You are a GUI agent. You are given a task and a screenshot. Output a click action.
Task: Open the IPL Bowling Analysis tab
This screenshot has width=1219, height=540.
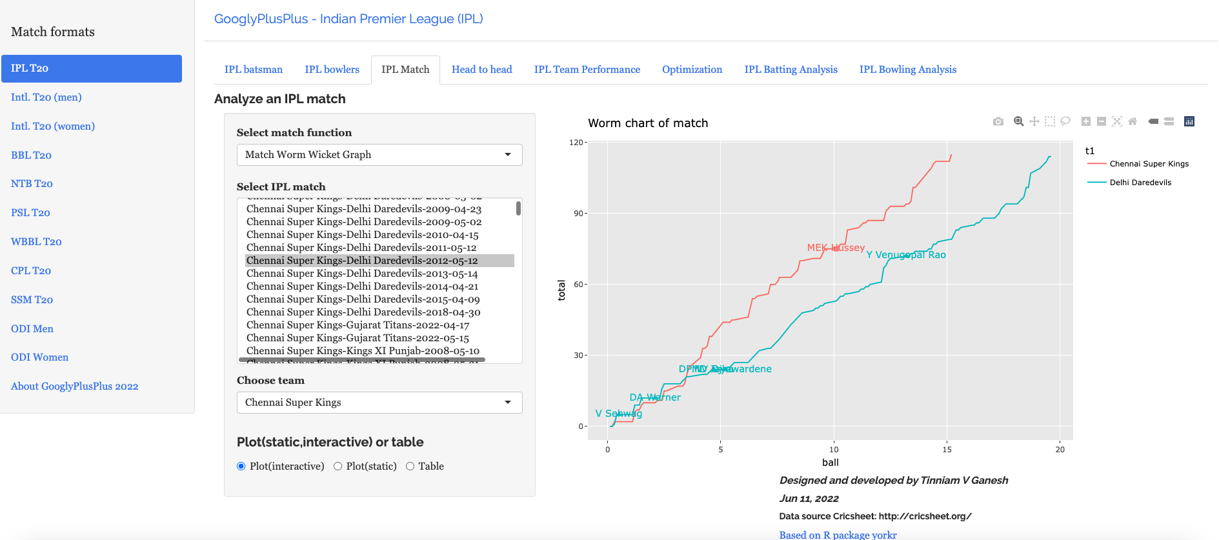pos(907,70)
